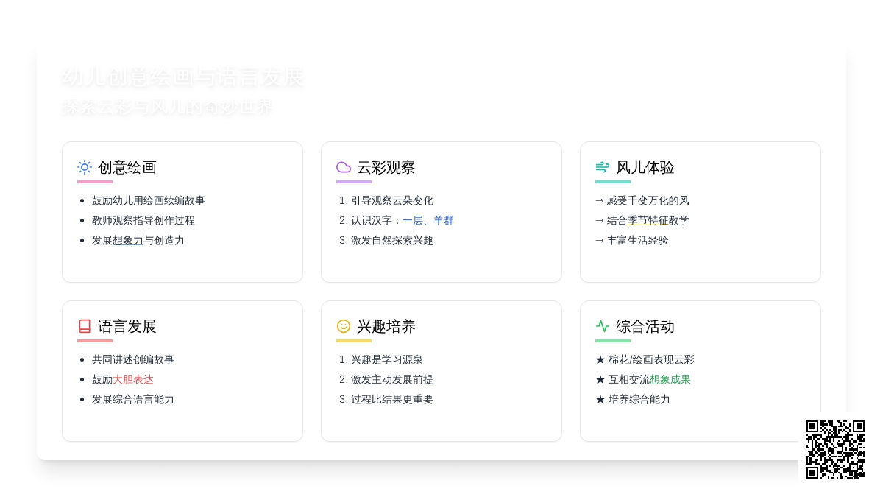Image resolution: width=883 pixels, height=497 pixels.
Task: Click the blue word 羊群
Action: [x=444, y=220]
